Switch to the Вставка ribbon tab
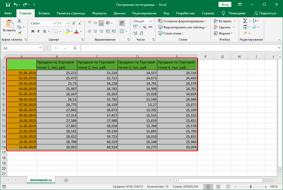Viewport: 283px width, 190px height. pos(44,13)
